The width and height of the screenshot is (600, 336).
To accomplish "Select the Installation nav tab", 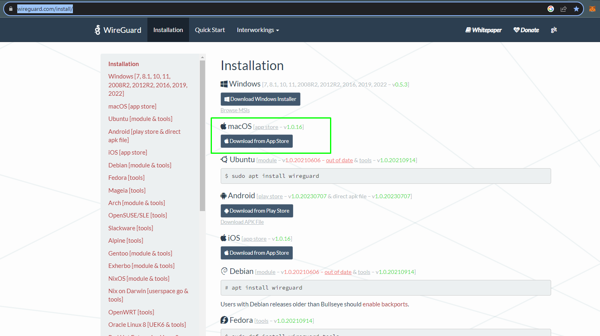I will 168,30.
